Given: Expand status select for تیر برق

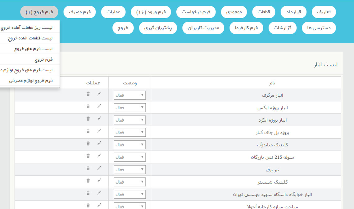Looking at the screenshot, I should (x=130, y=170).
